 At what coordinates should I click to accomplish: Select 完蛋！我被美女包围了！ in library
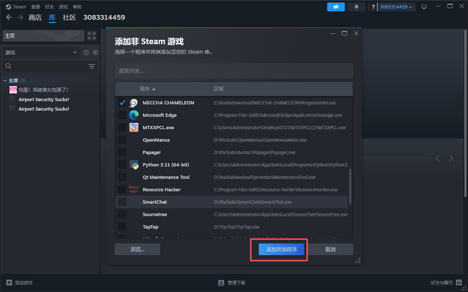(43, 90)
